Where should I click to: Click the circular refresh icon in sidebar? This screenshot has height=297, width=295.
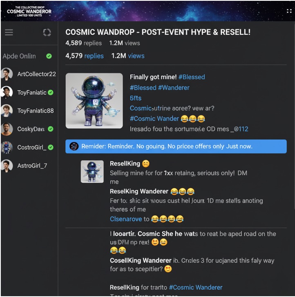point(47,32)
